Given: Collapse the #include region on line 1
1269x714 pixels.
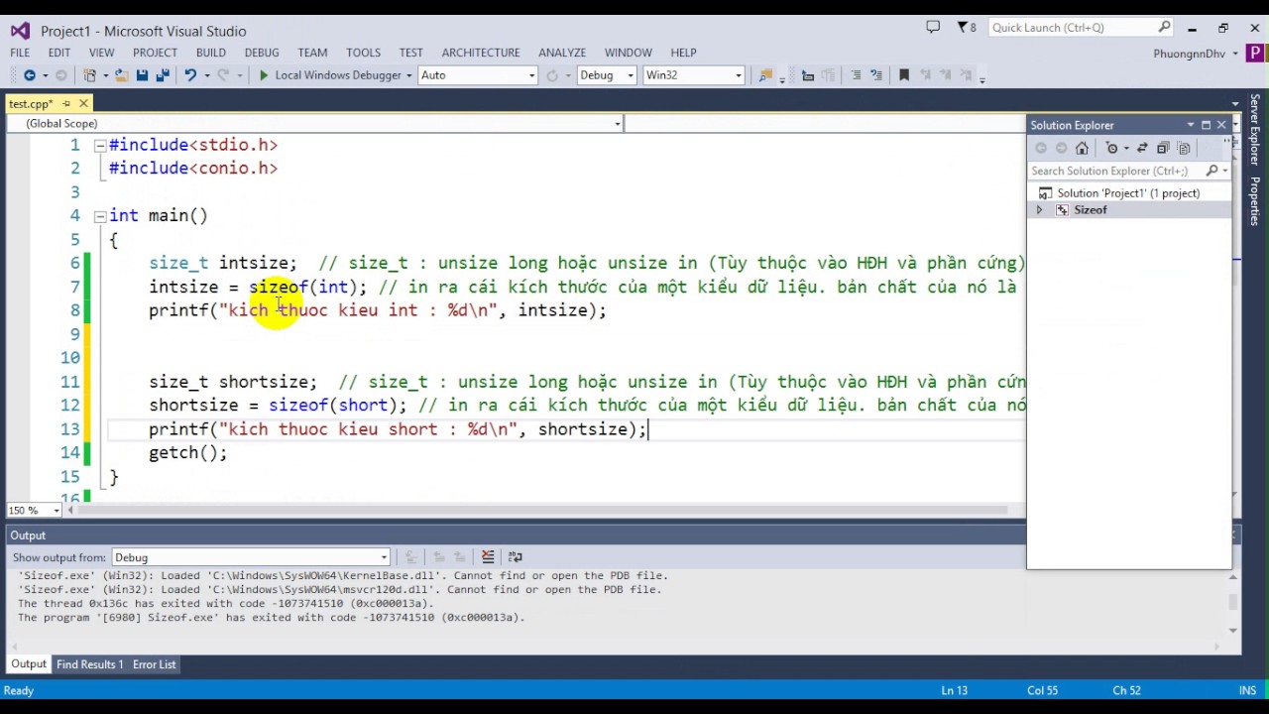Looking at the screenshot, I should pyautogui.click(x=99, y=146).
